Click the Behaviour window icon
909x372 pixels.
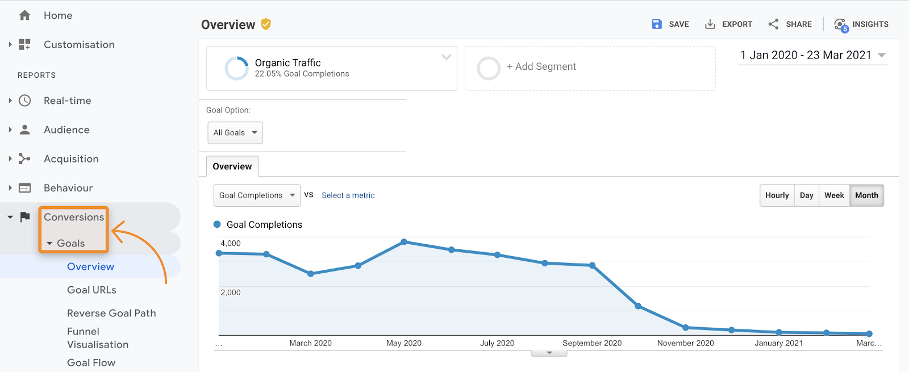click(24, 188)
